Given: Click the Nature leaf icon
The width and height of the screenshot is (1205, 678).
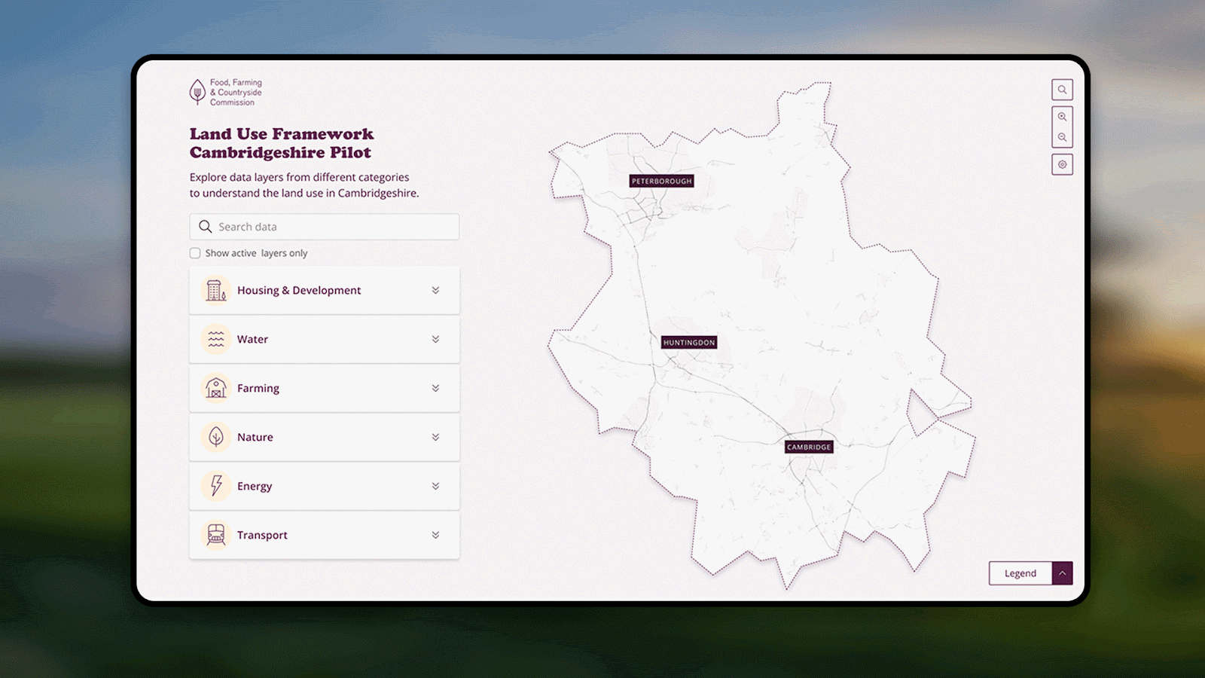Looking at the screenshot, I should point(215,437).
